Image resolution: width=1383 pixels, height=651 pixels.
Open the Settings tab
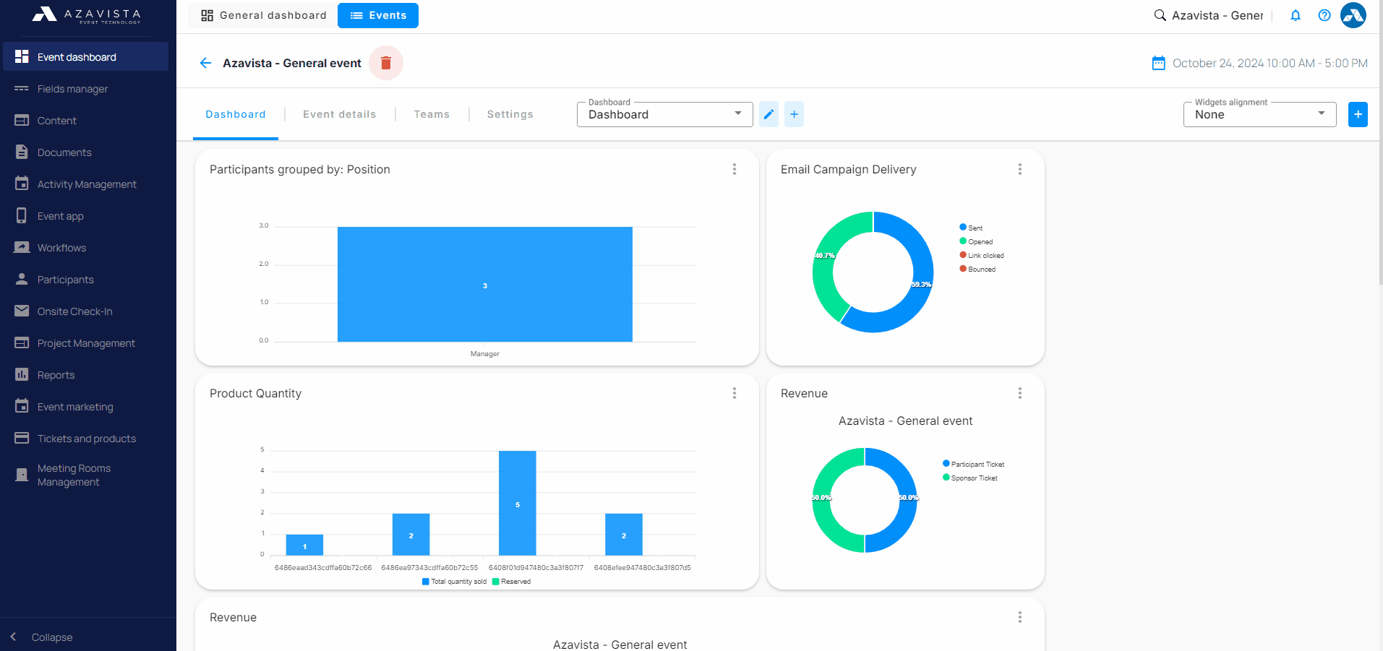(510, 114)
